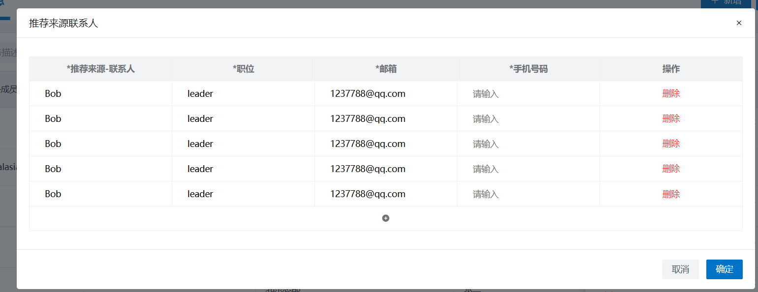
Task: Confirm with the 确定 button
Action: click(x=724, y=269)
